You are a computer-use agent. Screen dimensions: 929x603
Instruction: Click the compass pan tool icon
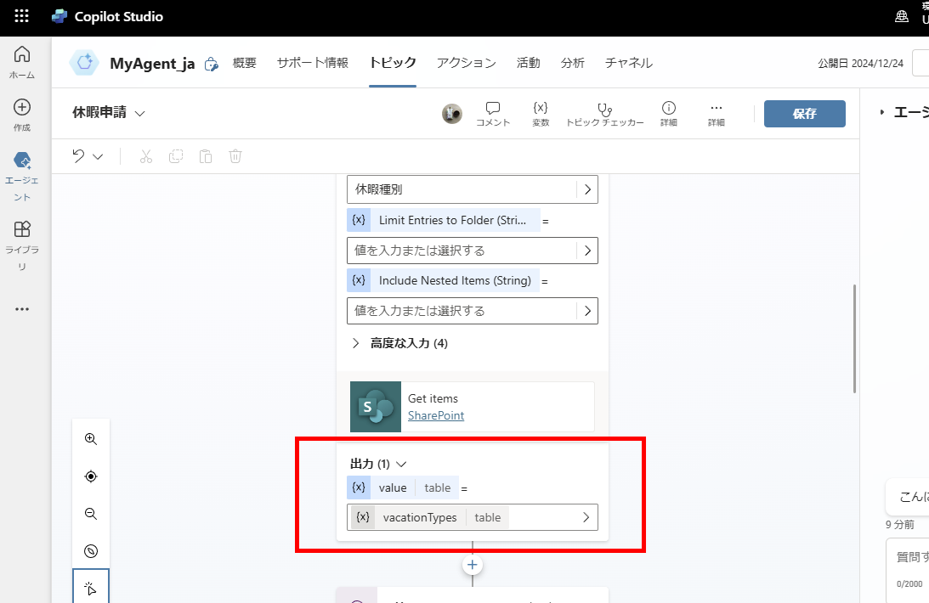pyautogui.click(x=90, y=476)
